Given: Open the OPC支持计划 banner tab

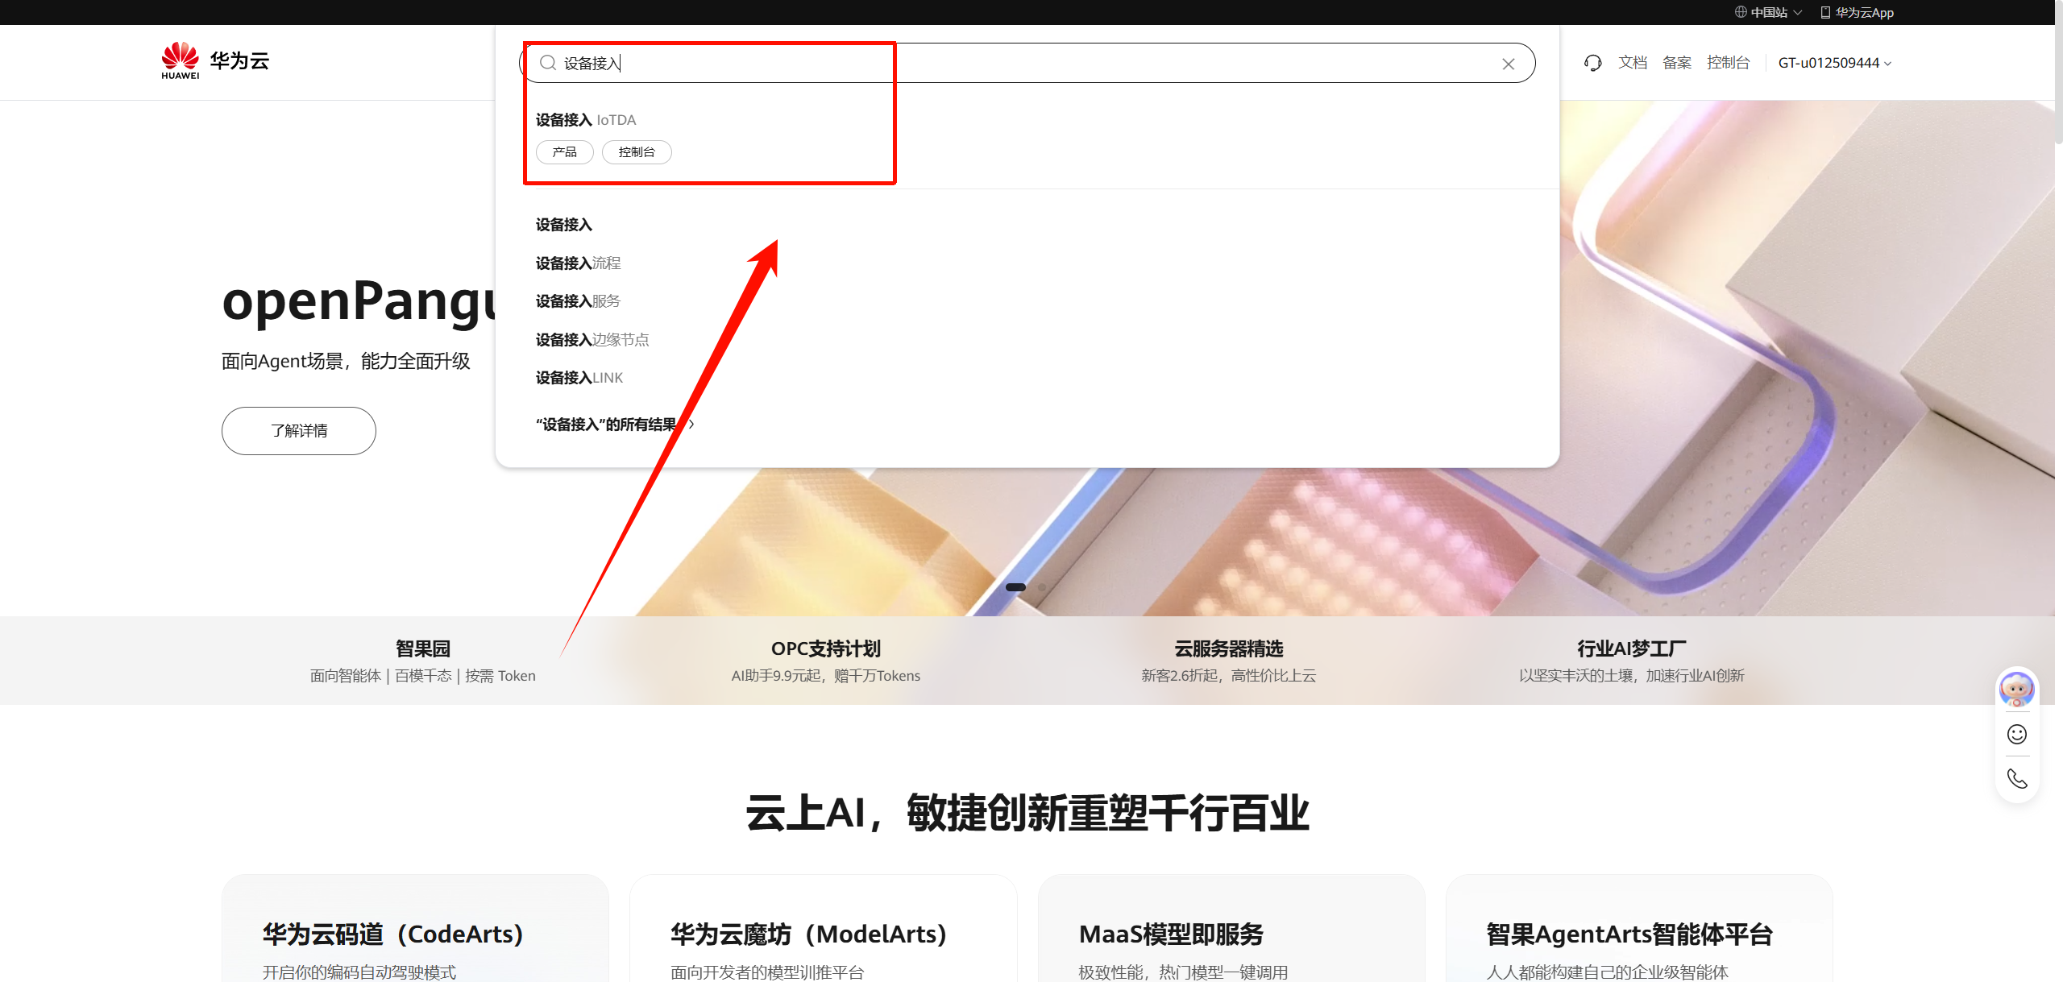Looking at the screenshot, I should (x=826, y=661).
